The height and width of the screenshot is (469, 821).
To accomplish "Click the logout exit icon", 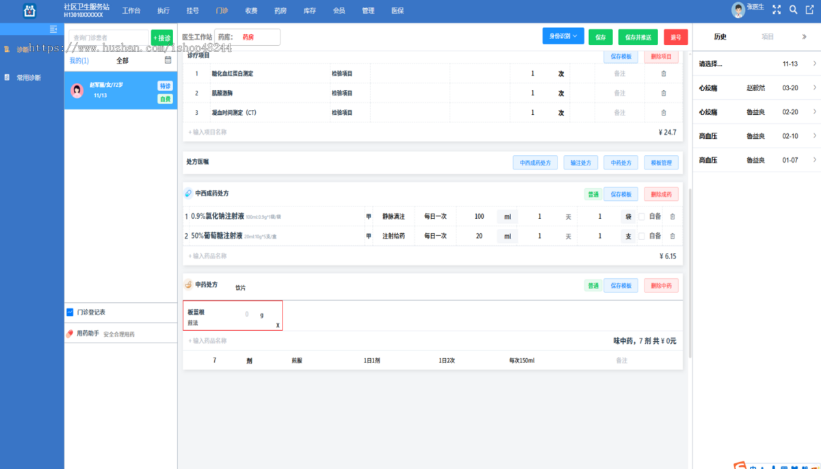I will click(x=809, y=10).
